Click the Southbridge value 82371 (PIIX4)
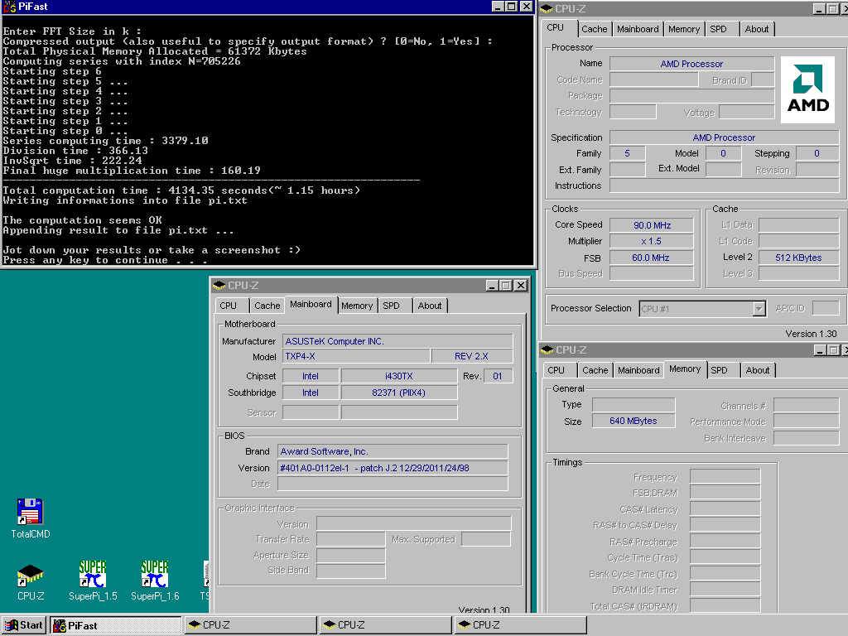Image resolution: width=848 pixels, height=636 pixels. click(x=399, y=393)
